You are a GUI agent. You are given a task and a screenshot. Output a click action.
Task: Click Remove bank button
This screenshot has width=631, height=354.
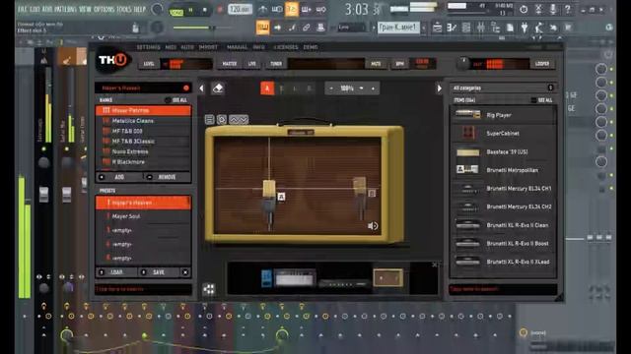167,177
